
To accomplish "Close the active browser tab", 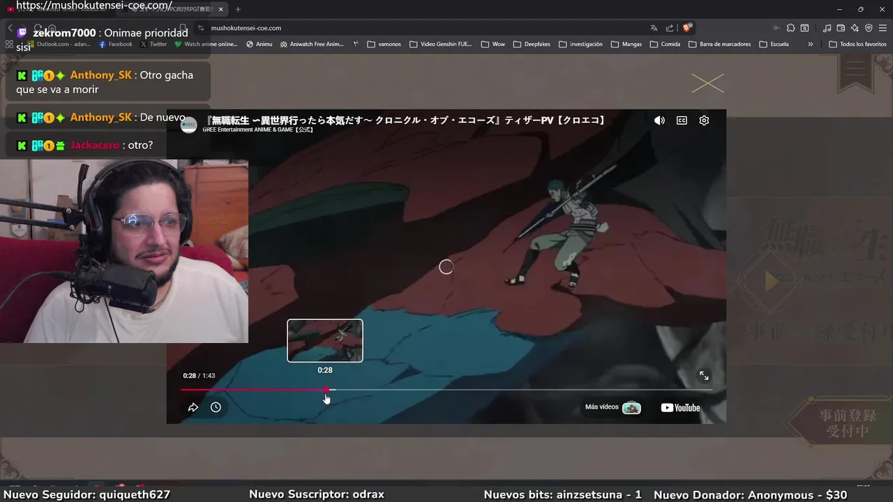I will coord(221,9).
